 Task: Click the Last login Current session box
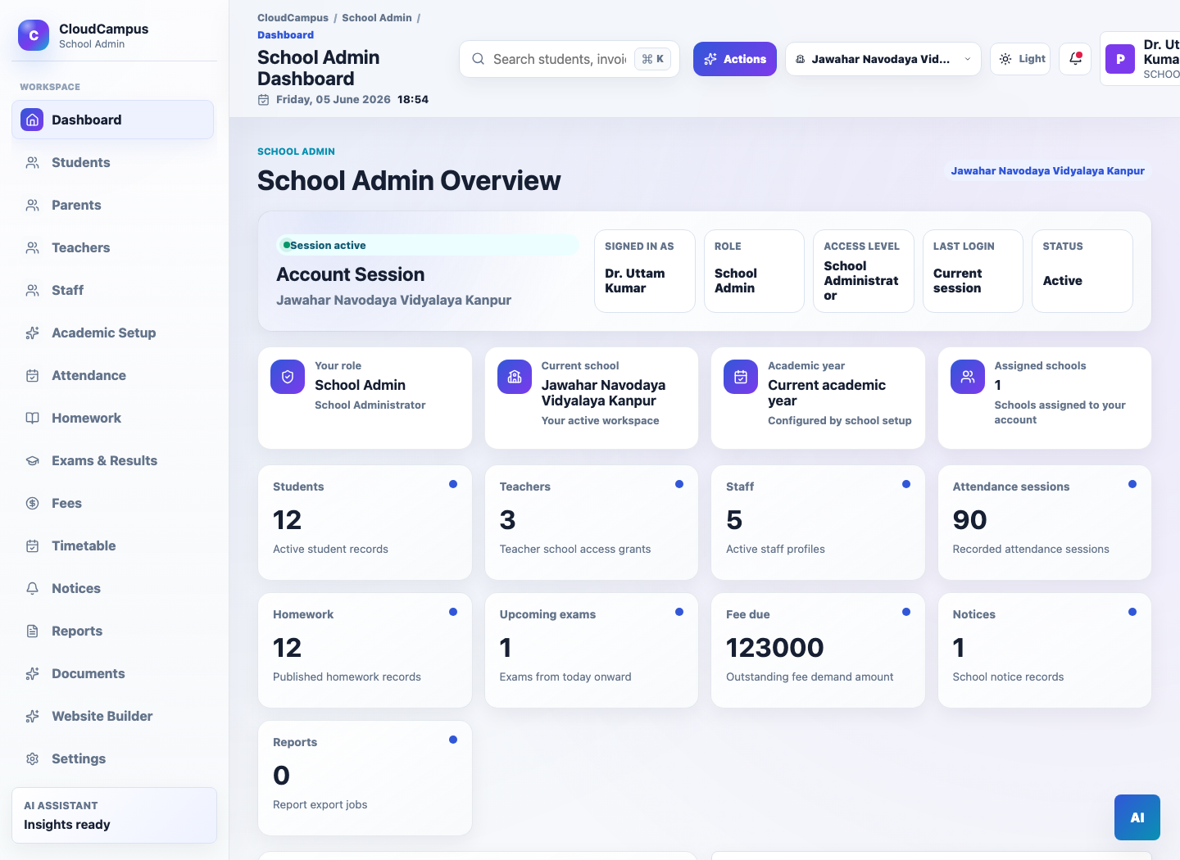[x=973, y=271]
